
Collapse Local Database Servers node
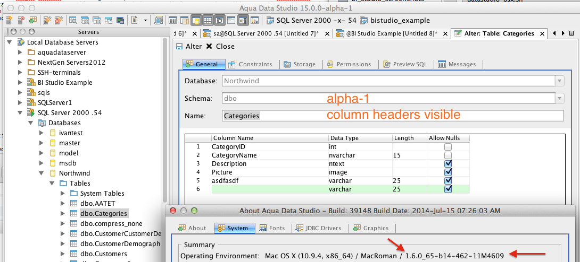point(9,42)
